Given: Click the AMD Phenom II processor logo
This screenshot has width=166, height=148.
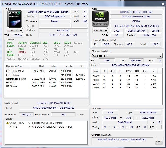Looking at the screenshot, I should click(14, 19).
